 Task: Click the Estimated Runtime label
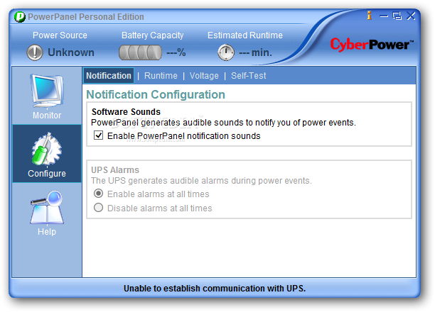pos(245,35)
